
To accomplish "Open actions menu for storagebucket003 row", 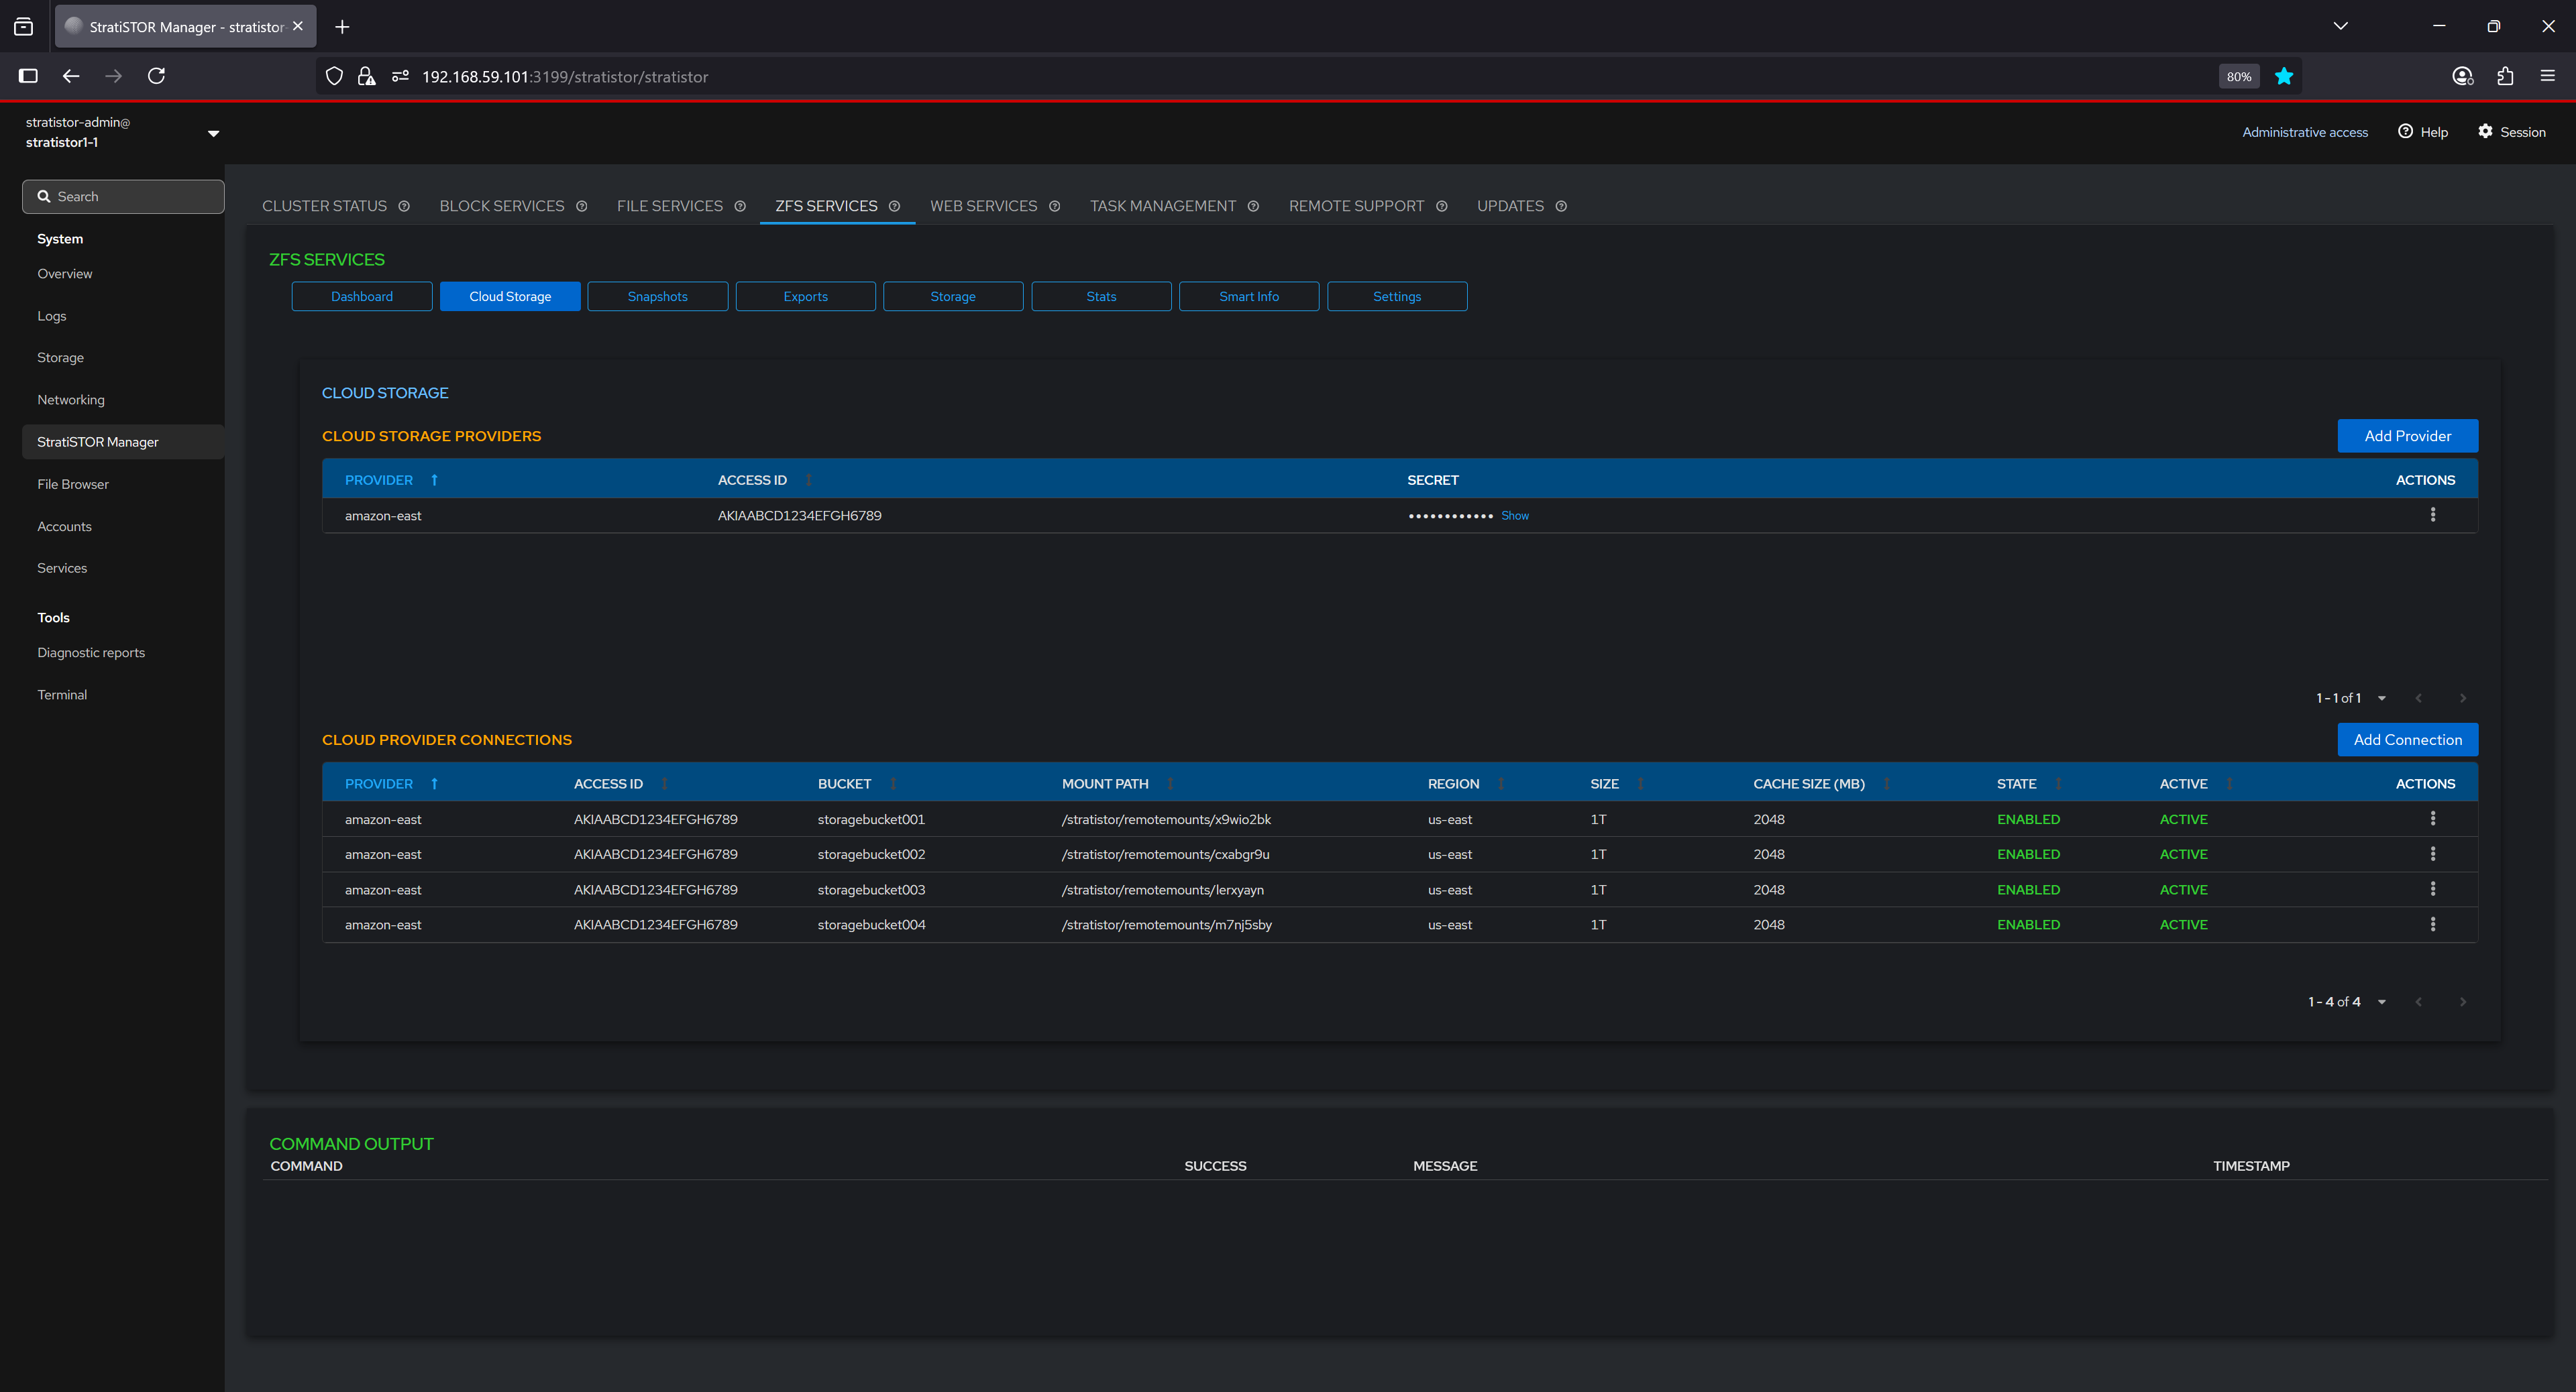I will pos(2432,888).
